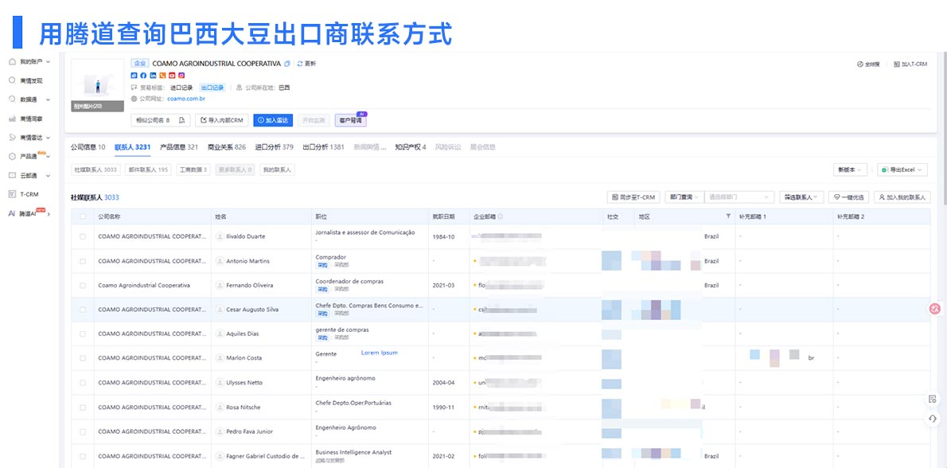Open the 筛选联系人 dropdown
Viewport: 947px width, 468px height.
tap(801, 197)
